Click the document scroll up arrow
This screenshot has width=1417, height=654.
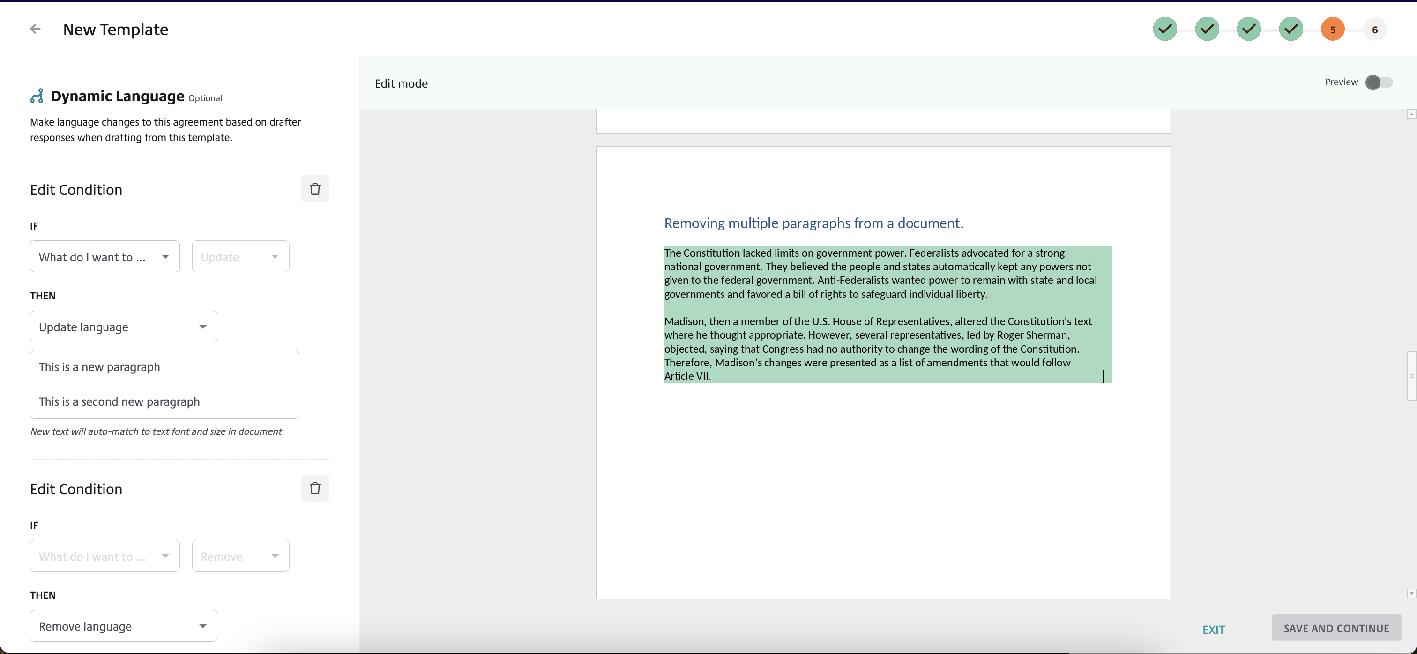[x=1411, y=114]
